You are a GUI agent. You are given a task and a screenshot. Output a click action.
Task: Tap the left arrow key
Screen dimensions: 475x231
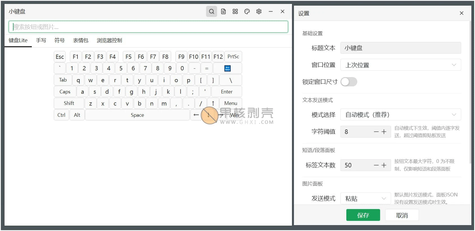196,115
